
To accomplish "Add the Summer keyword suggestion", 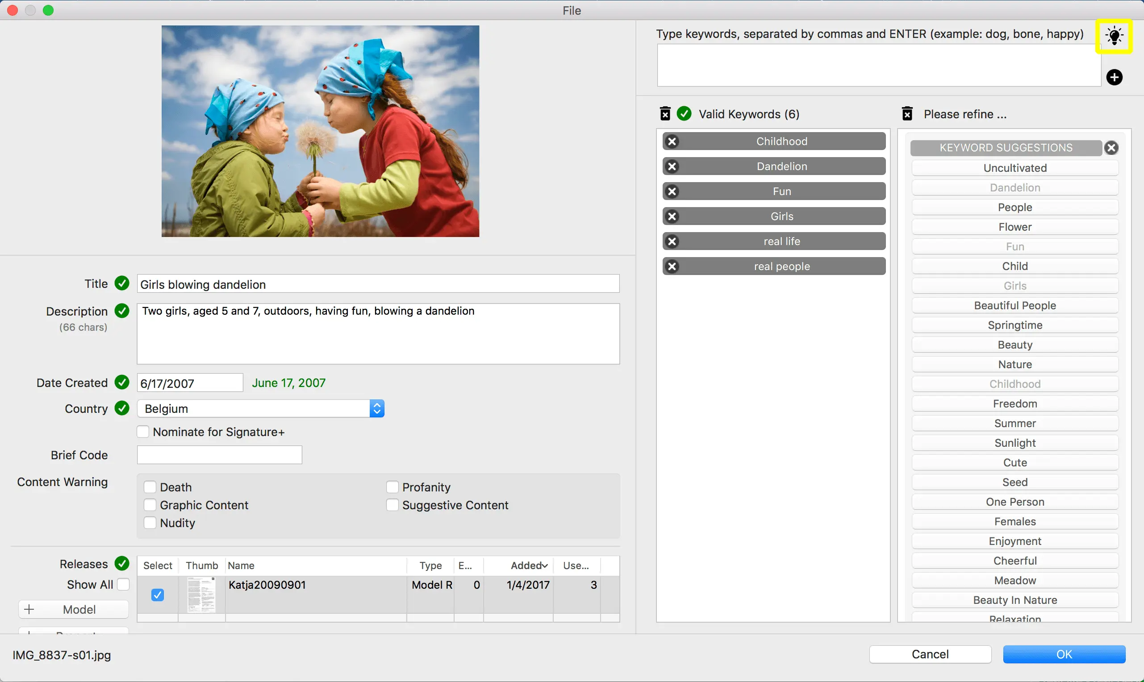I will pos(1015,423).
